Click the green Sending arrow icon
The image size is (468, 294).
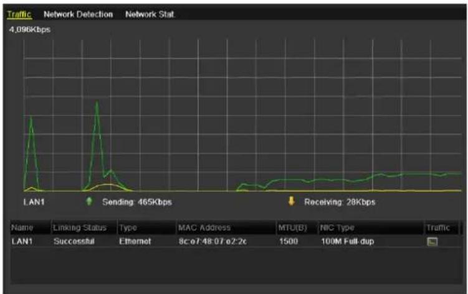[x=88, y=201]
